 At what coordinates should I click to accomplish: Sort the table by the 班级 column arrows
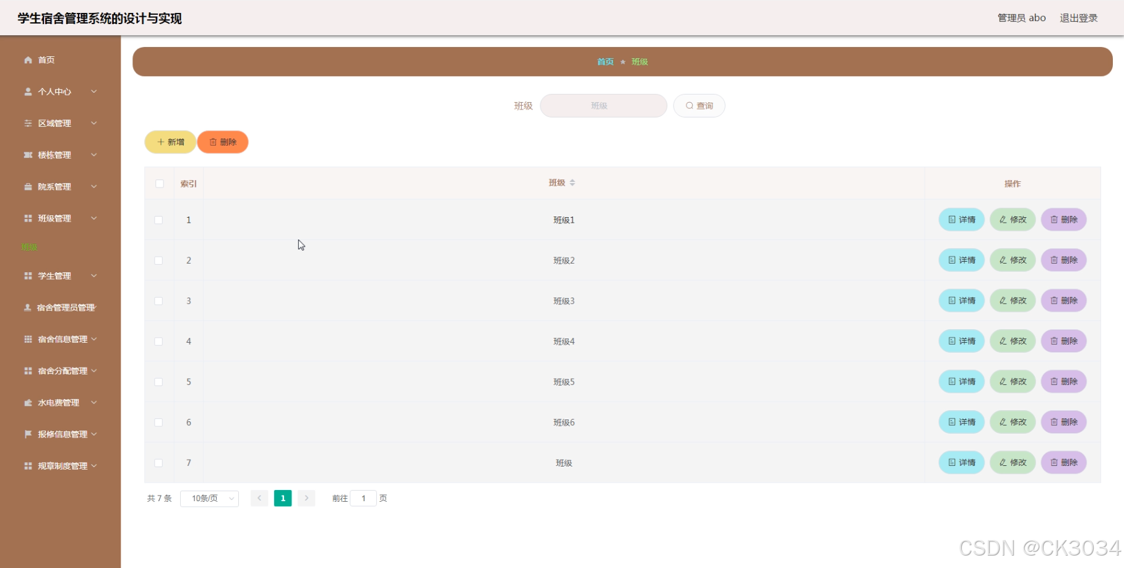click(573, 183)
